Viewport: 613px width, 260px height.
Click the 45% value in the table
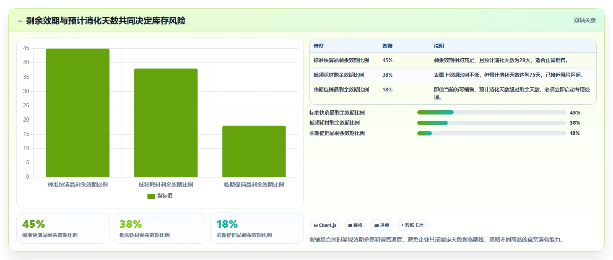(387, 60)
